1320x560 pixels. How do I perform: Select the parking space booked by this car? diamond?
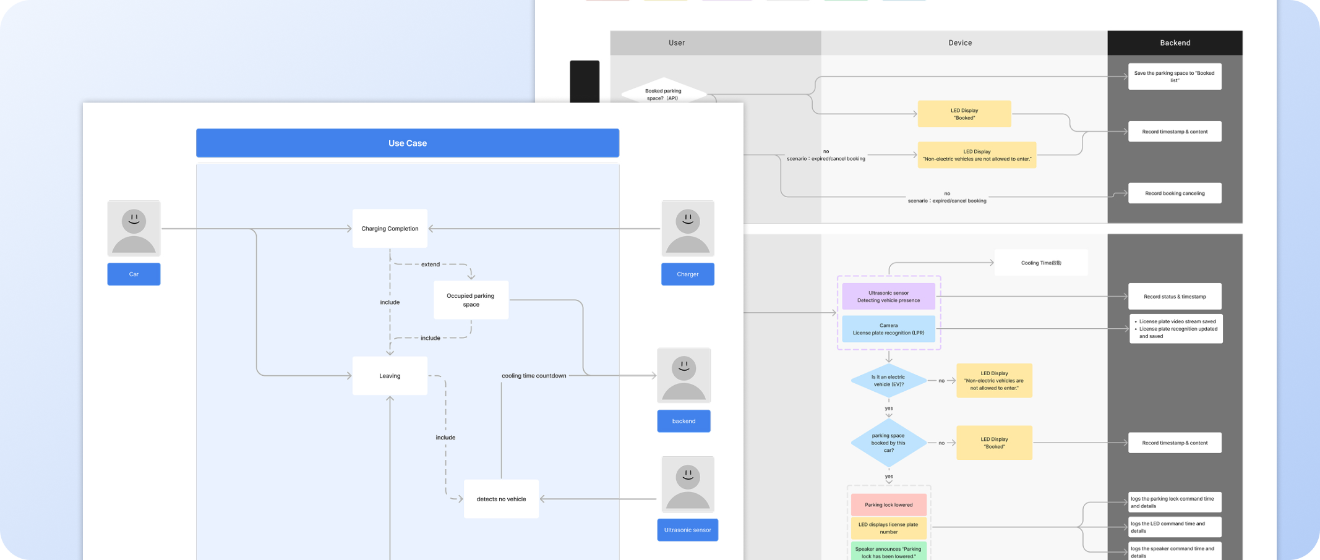coord(888,443)
